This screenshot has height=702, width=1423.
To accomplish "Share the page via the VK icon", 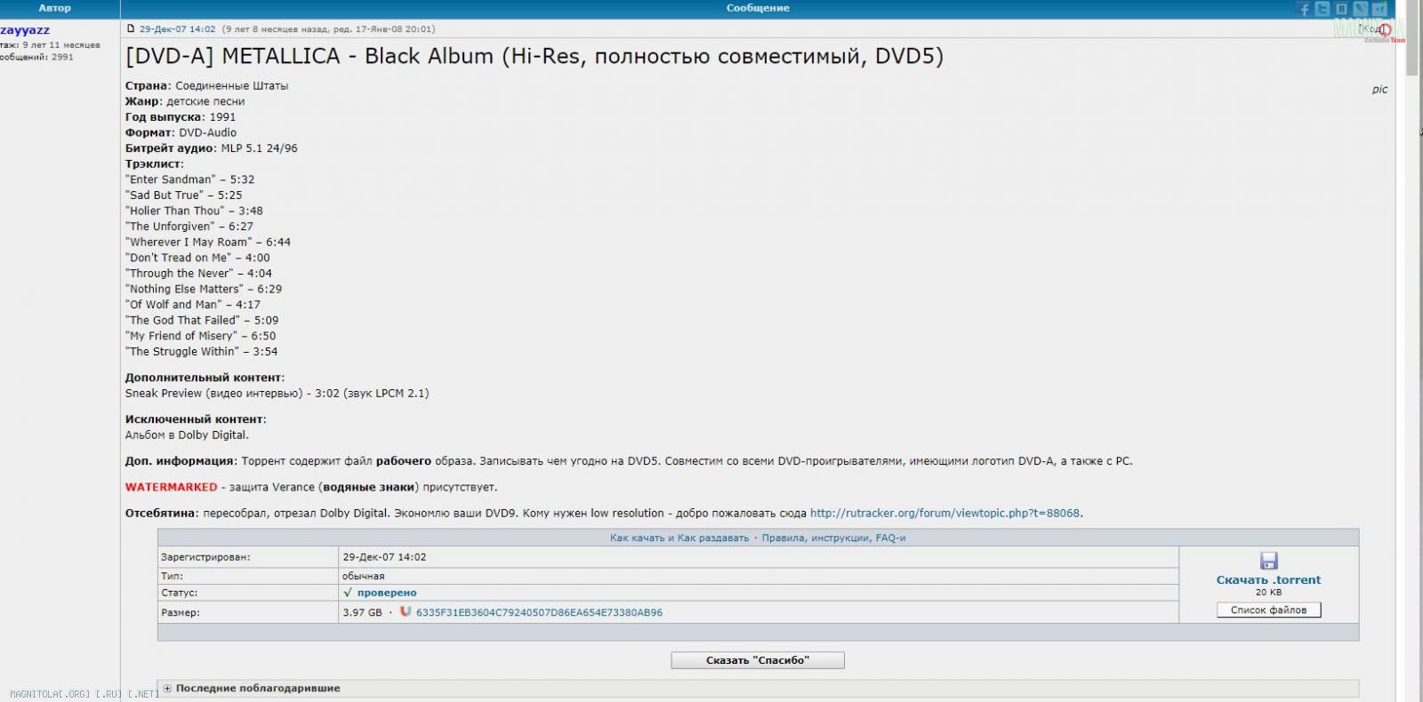I will coord(1341,9).
